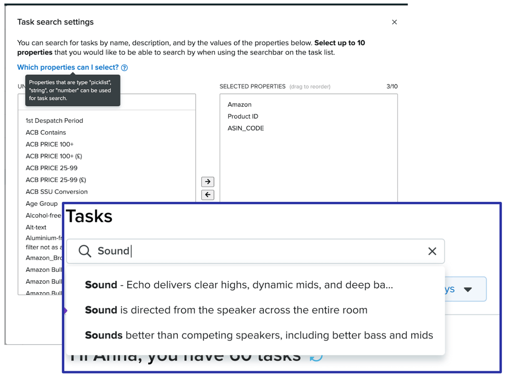Clear the Tasks search with X icon
The width and height of the screenshot is (506, 378).
tap(432, 251)
